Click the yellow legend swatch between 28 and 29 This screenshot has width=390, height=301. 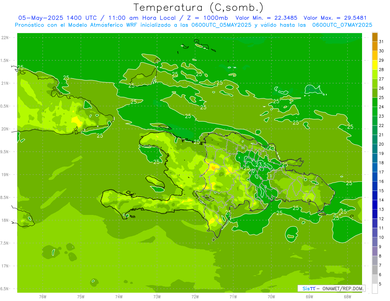[x=375, y=65]
